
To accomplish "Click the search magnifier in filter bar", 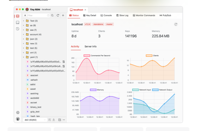I will click(x=52, y=15).
